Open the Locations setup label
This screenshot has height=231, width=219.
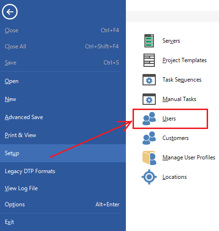(175, 177)
